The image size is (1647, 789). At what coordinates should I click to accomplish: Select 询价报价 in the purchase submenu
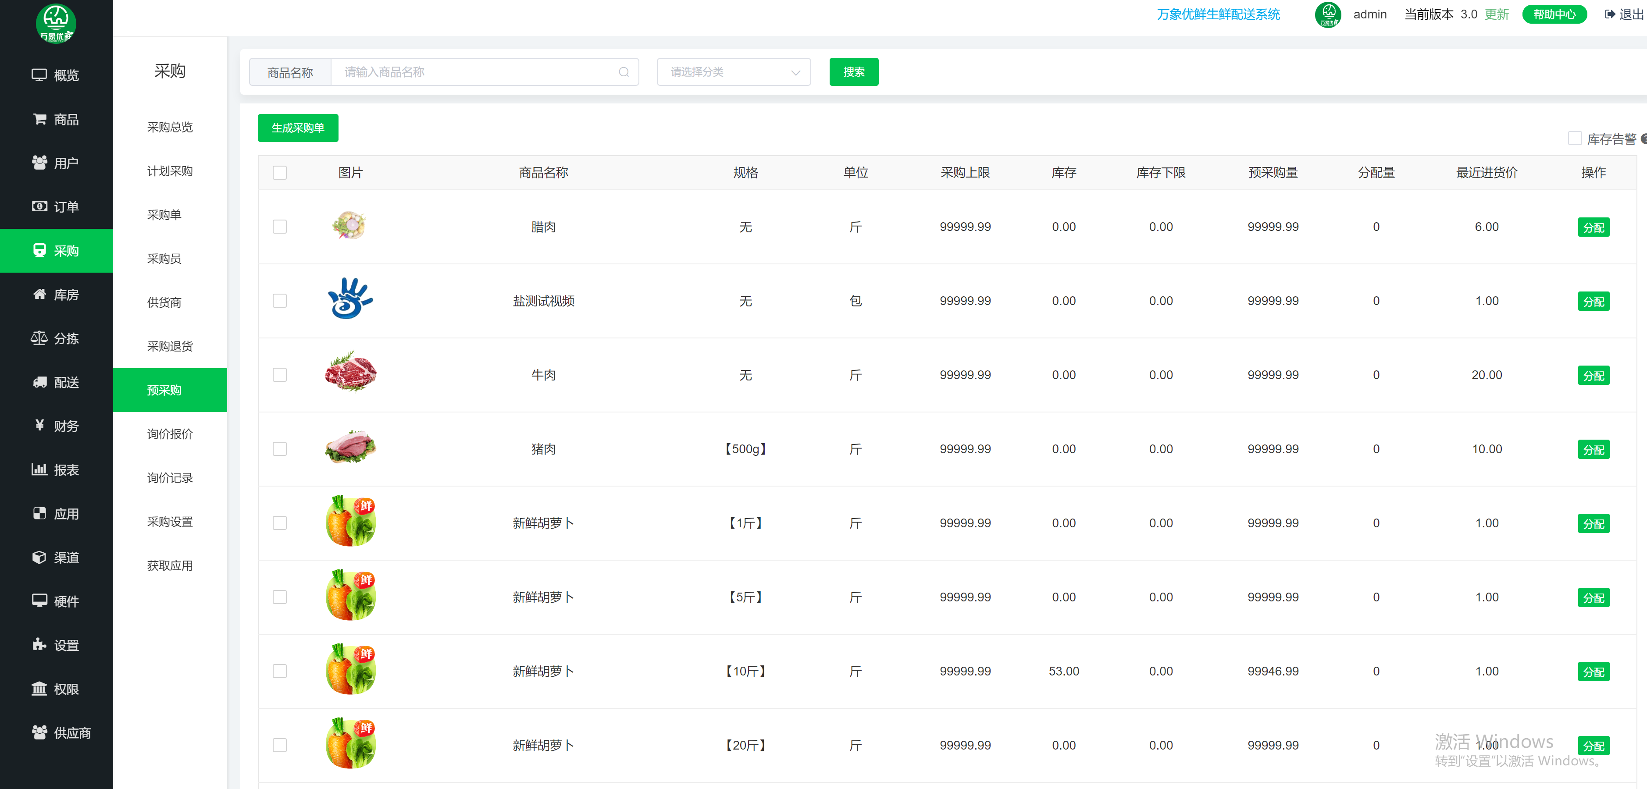pyautogui.click(x=169, y=434)
